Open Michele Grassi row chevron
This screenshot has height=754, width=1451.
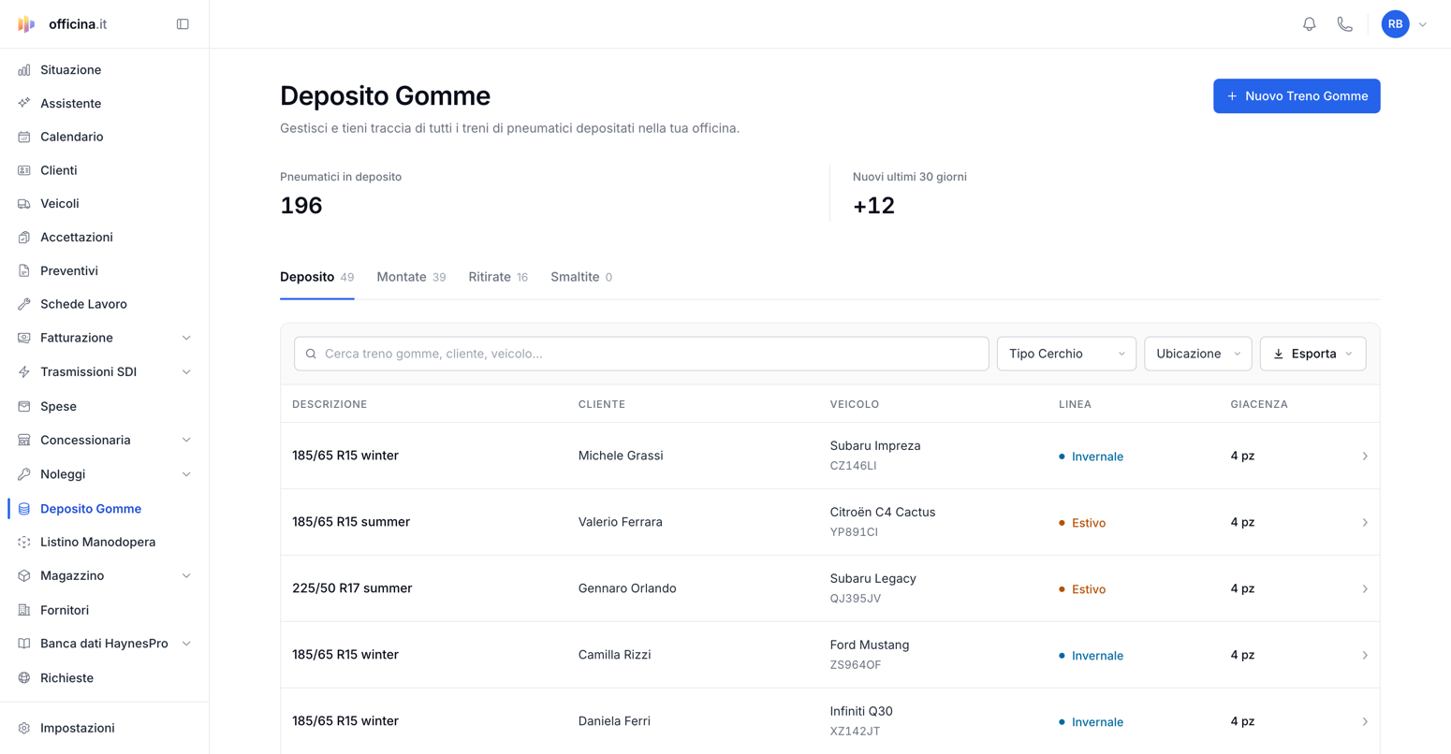tap(1365, 457)
